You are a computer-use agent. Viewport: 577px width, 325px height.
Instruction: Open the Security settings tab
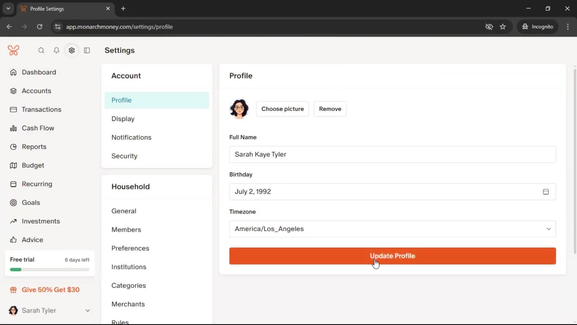(124, 156)
